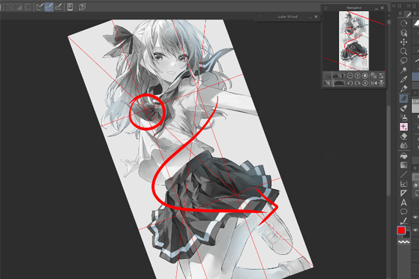Click Fit to navigator icon
This screenshot has width=419, height=279.
point(374,76)
